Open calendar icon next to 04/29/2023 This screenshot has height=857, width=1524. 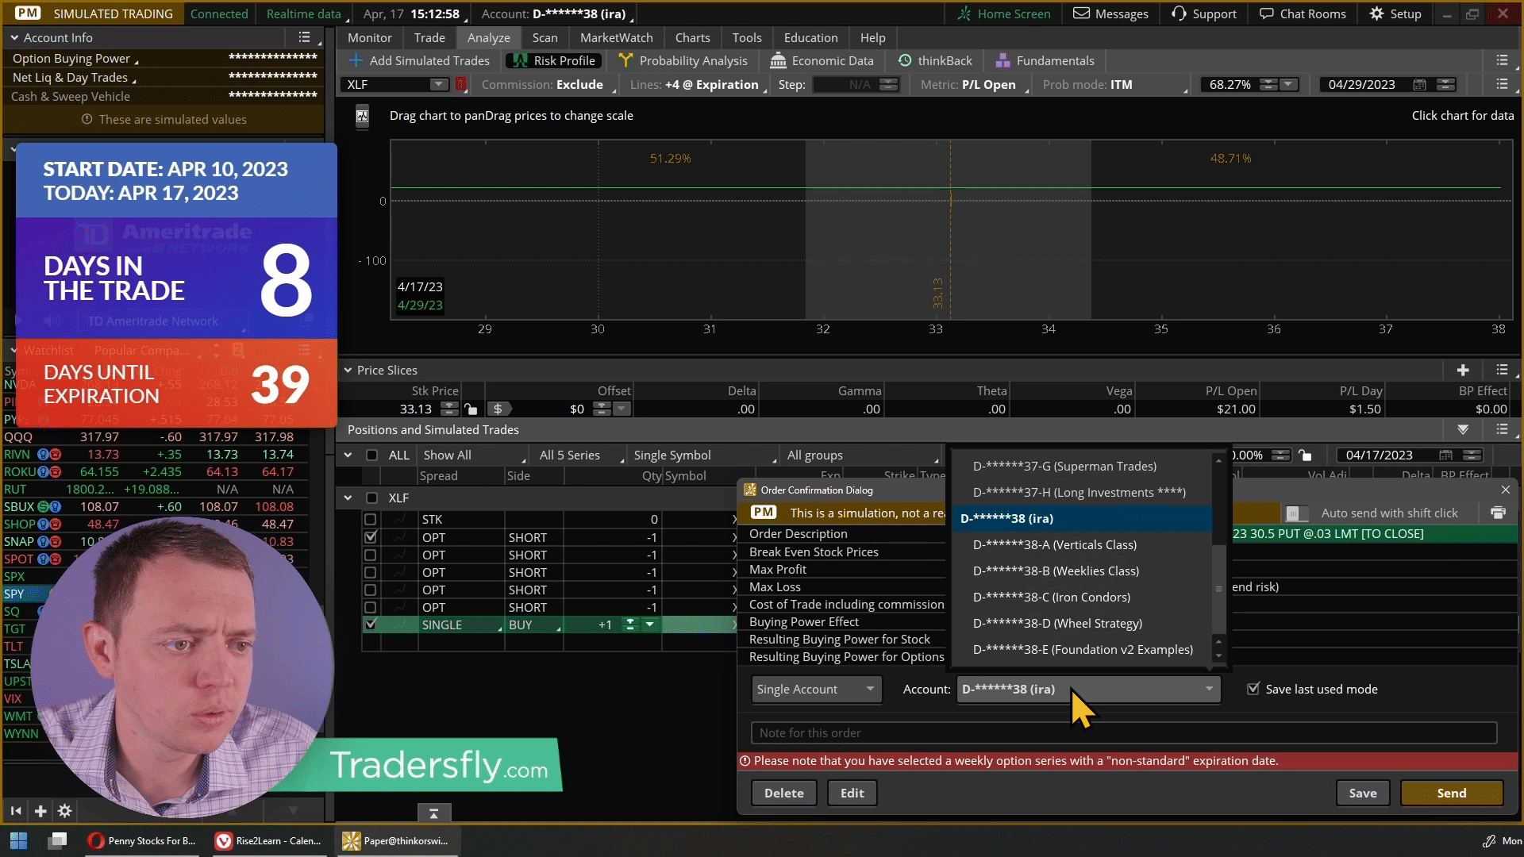(1420, 84)
